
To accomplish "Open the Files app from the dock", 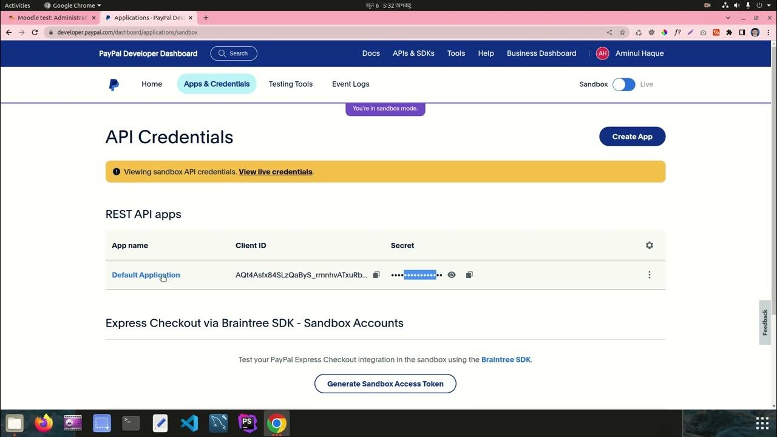I will tap(15, 423).
